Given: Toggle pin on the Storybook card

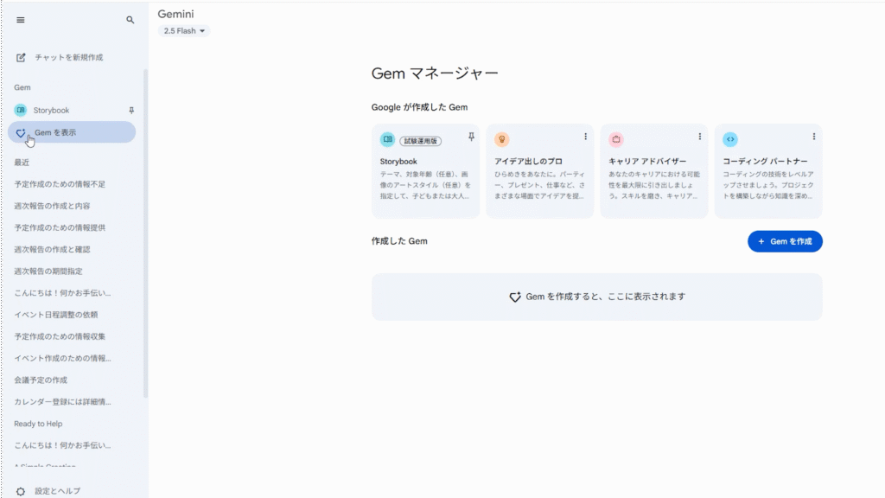Looking at the screenshot, I should pos(471,137).
